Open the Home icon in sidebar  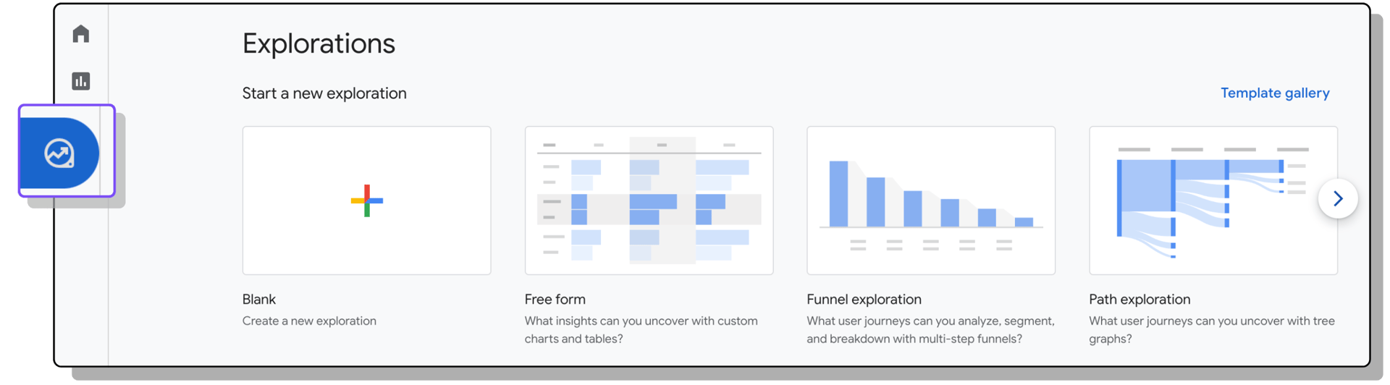coord(81,34)
